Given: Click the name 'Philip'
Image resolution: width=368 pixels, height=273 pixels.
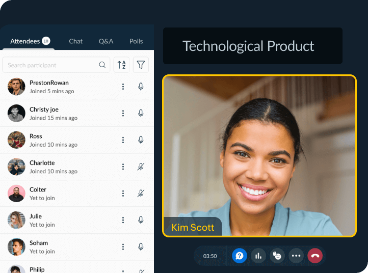Looking at the screenshot, I should click(x=37, y=269).
